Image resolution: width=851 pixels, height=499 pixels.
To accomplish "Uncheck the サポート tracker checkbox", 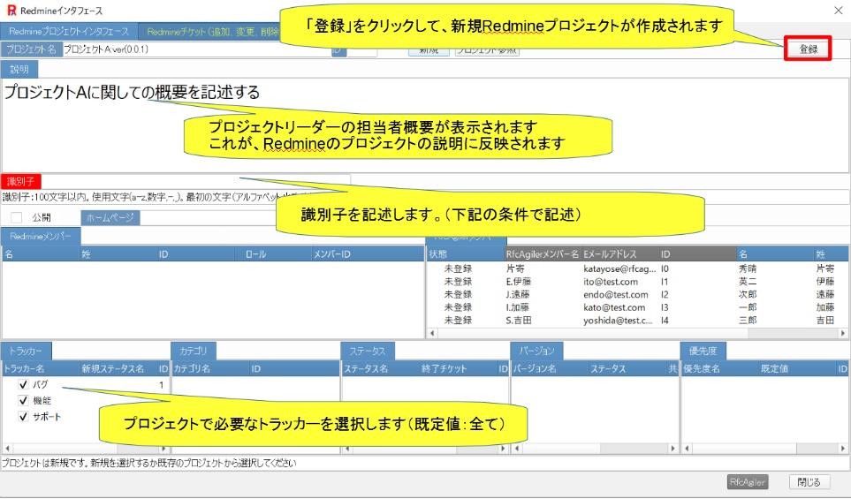I will coord(23,417).
